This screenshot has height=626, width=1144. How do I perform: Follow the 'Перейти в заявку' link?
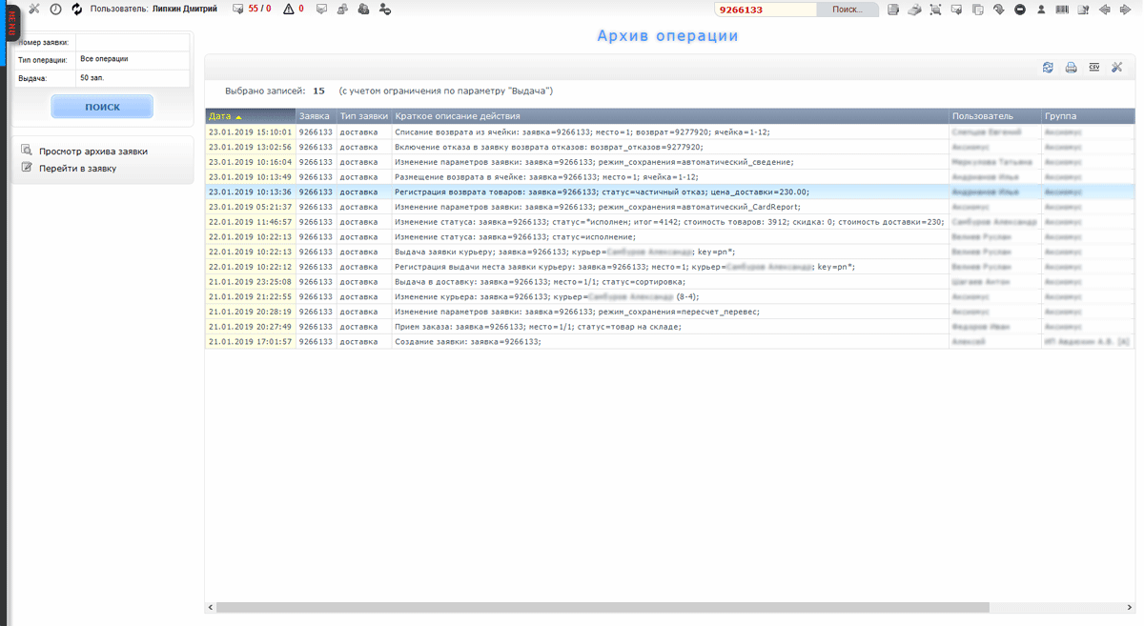click(77, 169)
